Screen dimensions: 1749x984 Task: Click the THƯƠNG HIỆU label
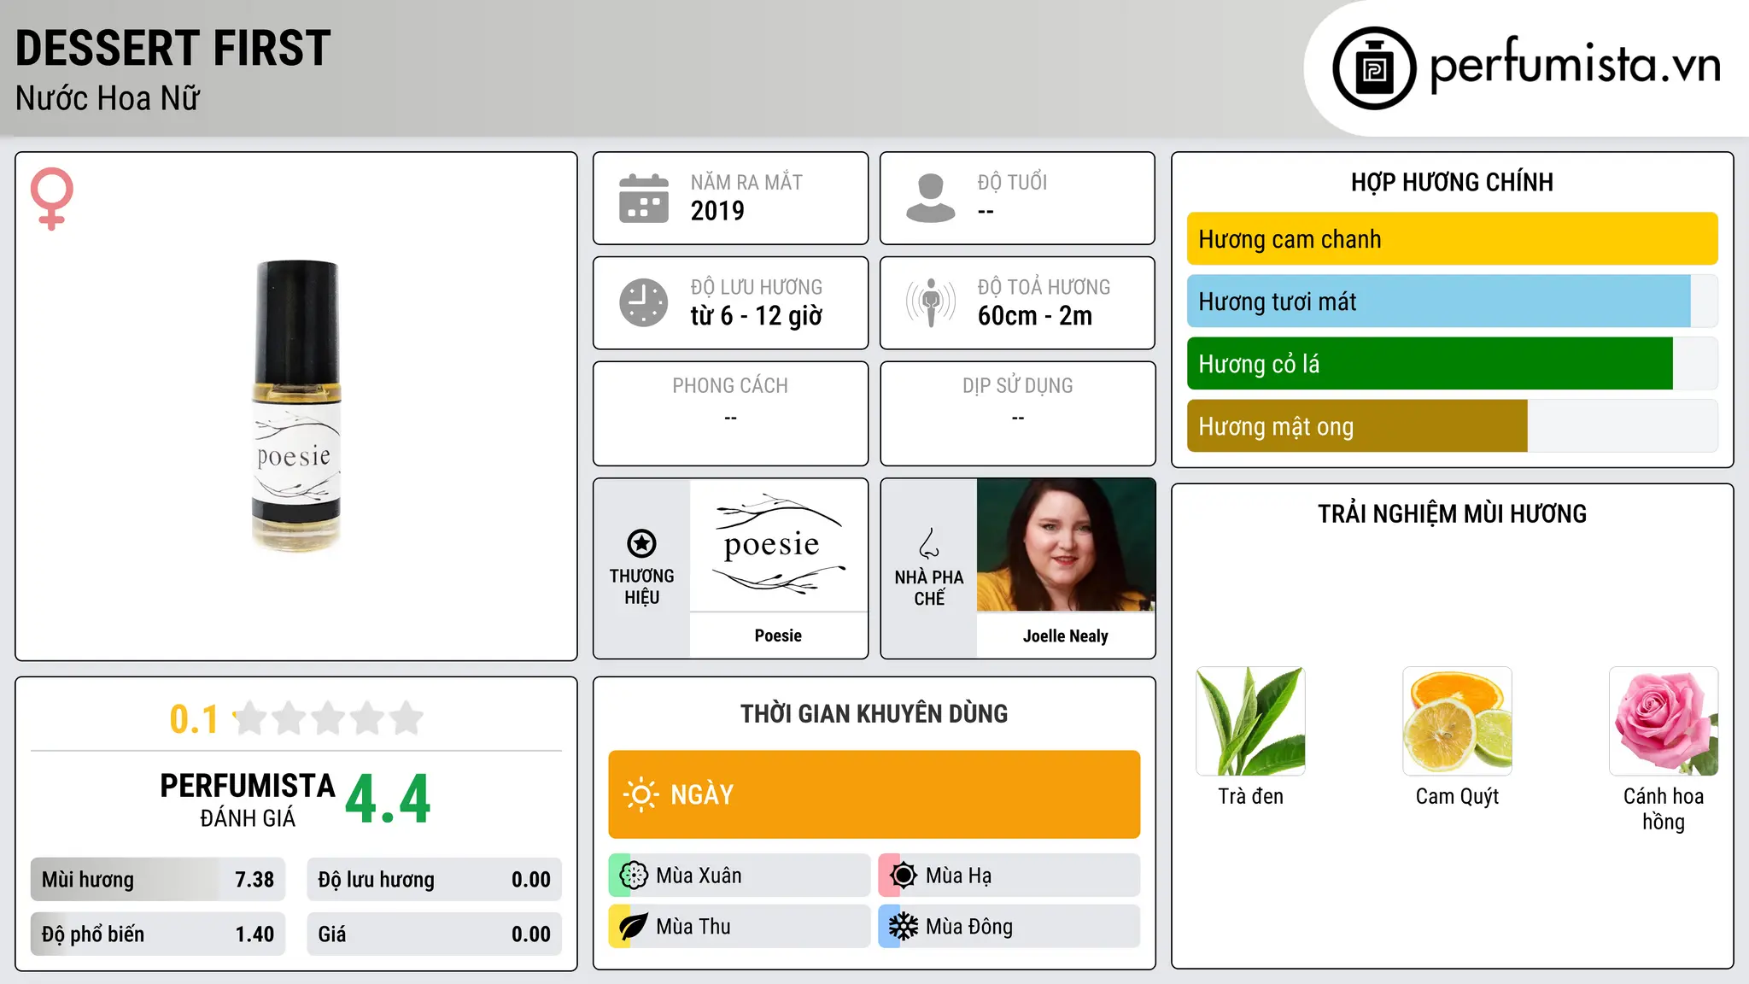(641, 587)
